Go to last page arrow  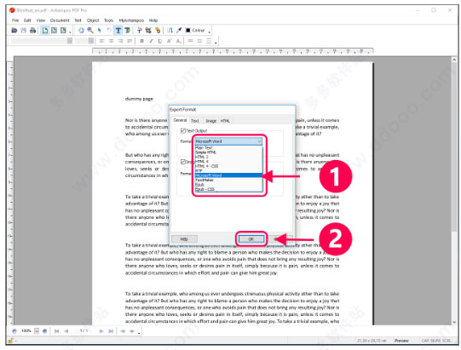point(111,331)
